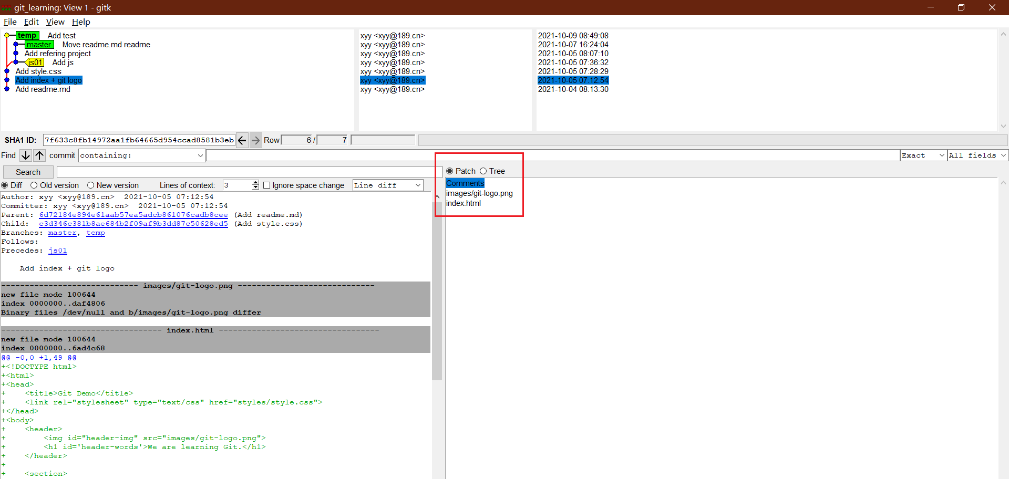The width and height of the screenshot is (1009, 479).
Task: Select commit 'Add index + git logo'
Action: [49, 80]
